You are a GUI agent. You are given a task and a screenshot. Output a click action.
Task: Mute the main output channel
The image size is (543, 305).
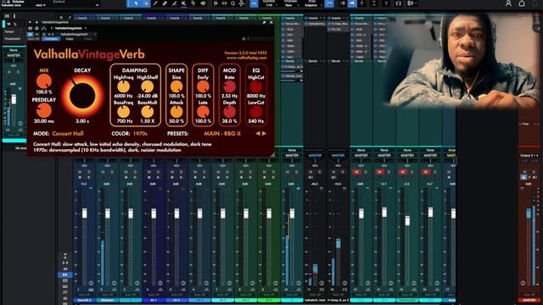click(524, 172)
